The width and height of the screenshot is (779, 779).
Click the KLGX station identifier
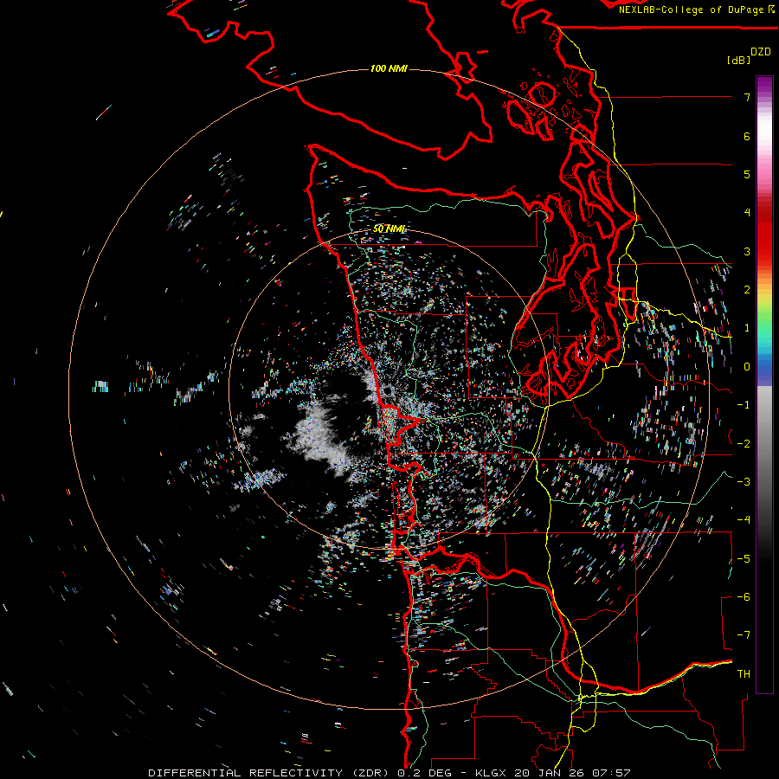[x=493, y=773]
